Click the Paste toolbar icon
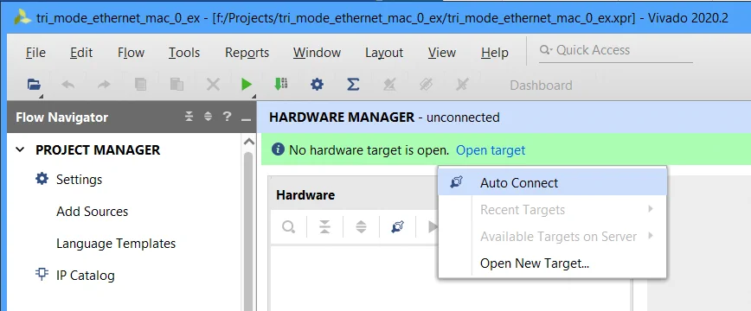Screen dimensions: 751x311 click(x=177, y=86)
